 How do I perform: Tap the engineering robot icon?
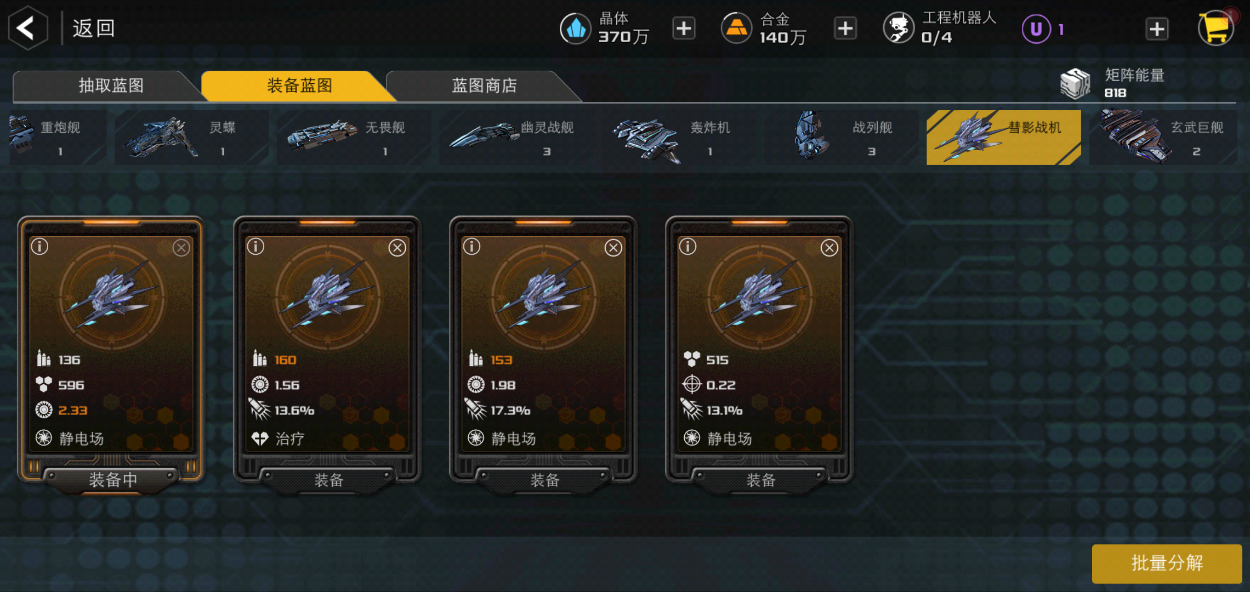coord(899,28)
